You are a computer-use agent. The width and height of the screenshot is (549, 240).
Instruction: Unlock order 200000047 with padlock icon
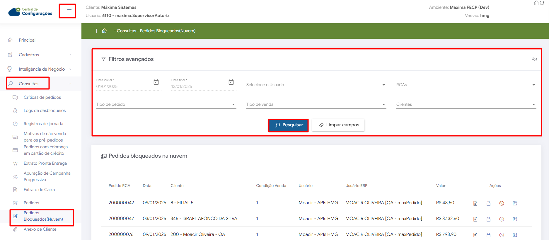(488, 219)
